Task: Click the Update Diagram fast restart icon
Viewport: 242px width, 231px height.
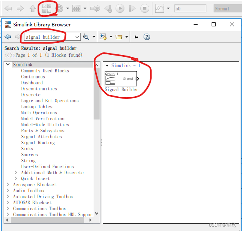Action: [95, 8]
